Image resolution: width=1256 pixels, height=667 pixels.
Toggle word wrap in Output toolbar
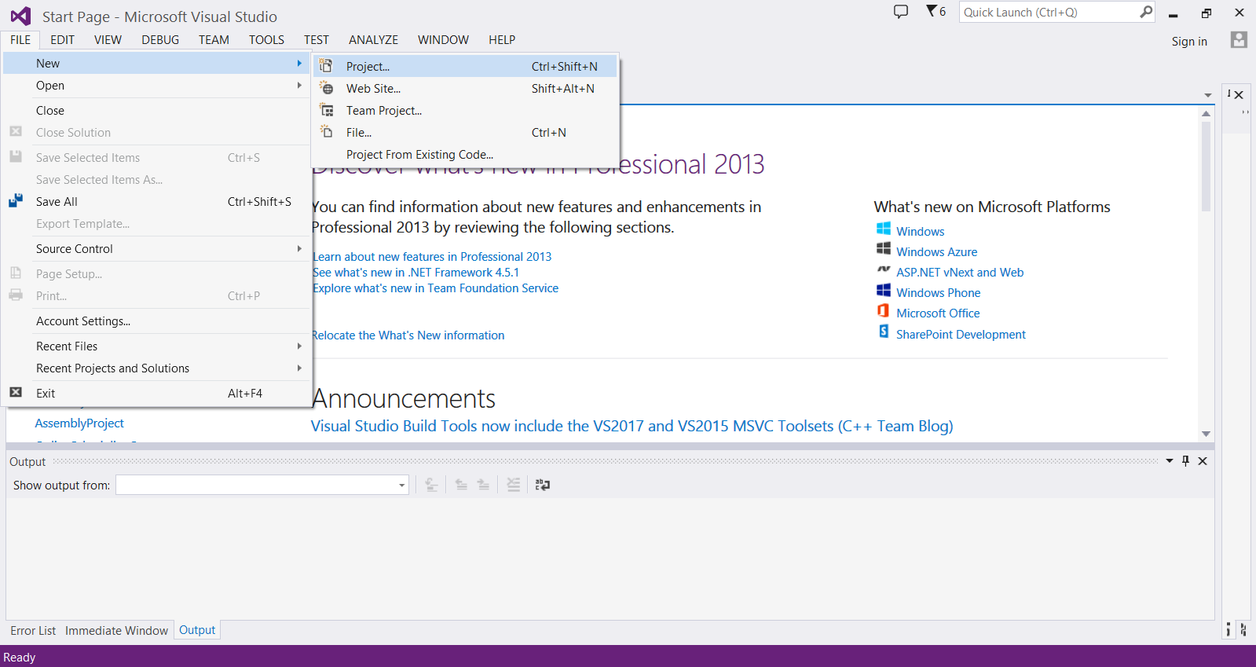coord(543,485)
